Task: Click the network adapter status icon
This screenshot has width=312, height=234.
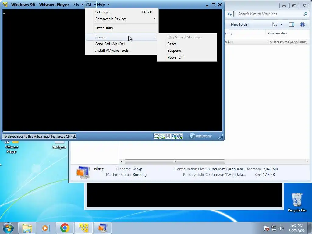Action: click(x=174, y=136)
